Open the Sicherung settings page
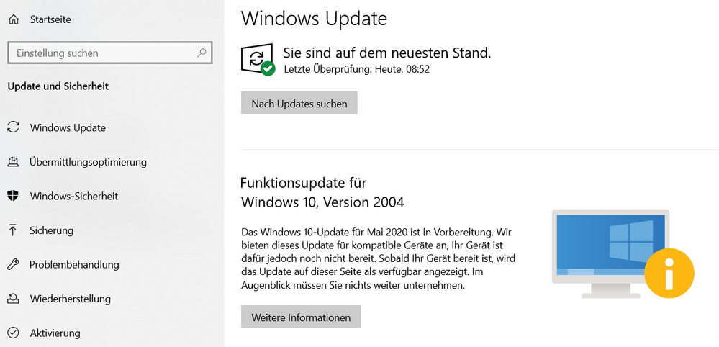The height and width of the screenshot is (347, 719). tap(51, 230)
